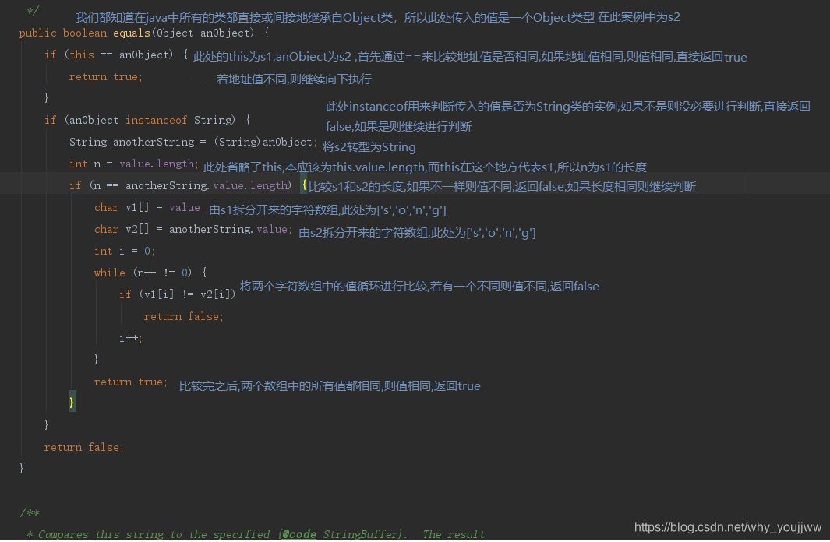
Task: Click the highlighted green closing brace
Action: tap(72, 401)
